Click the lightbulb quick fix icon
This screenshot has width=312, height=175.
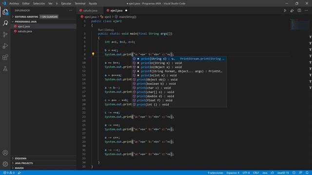click(x=93, y=54)
